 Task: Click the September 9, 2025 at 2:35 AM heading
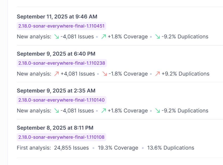[x=56, y=91]
